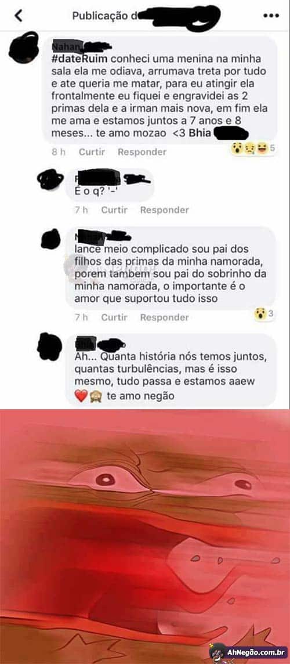
Task: Tap the avatar beside 'É o q?' reply
Action: [50, 179]
